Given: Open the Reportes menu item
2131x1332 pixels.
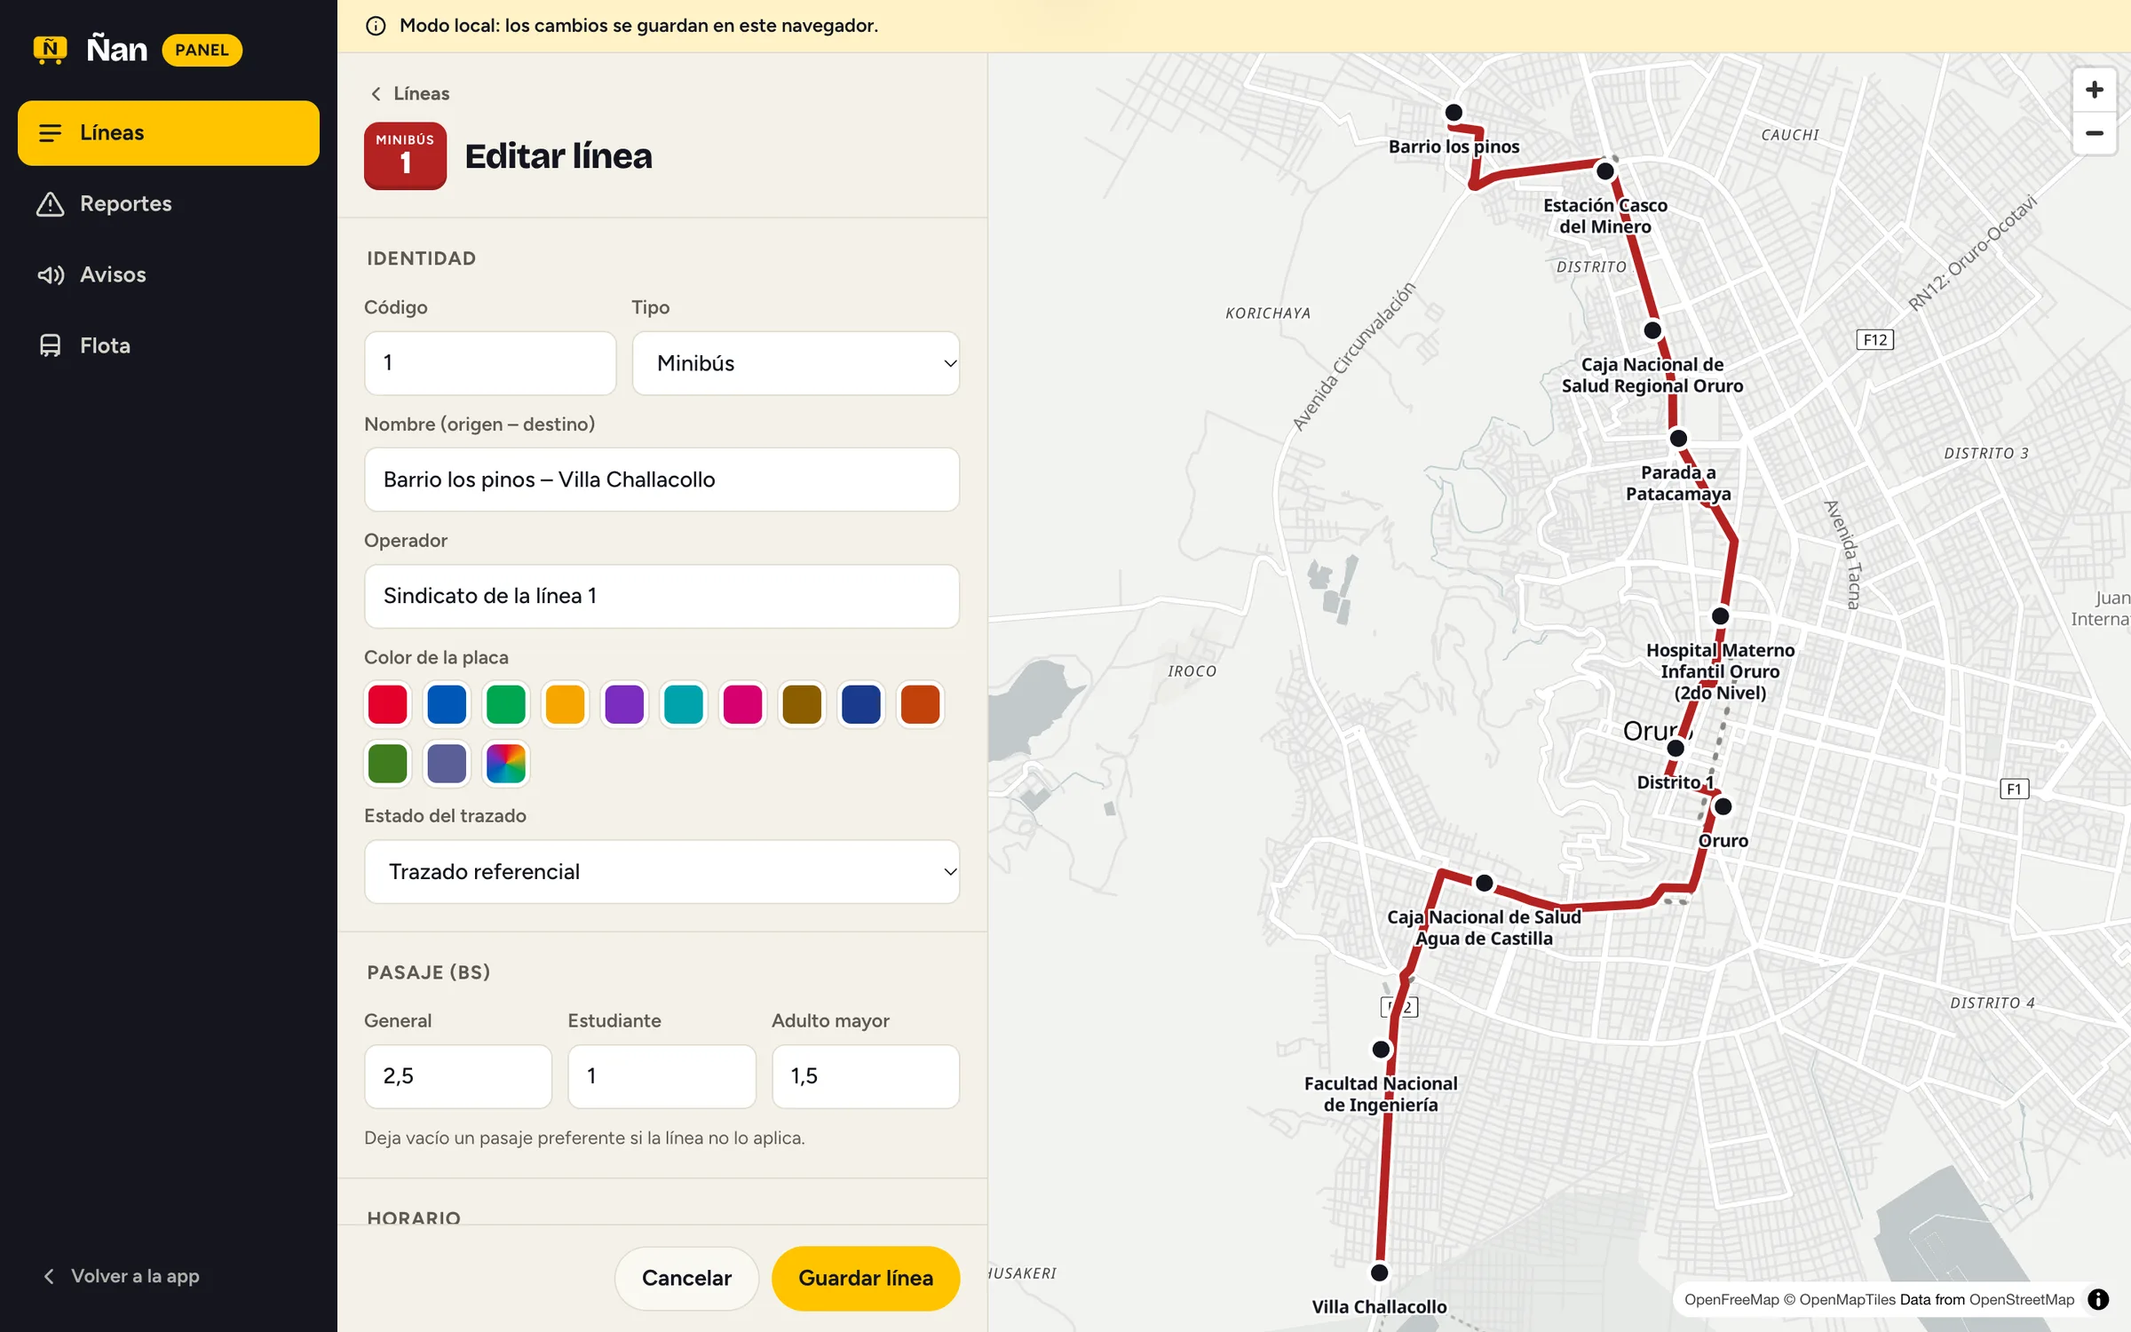Looking at the screenshot, I should [x=169, y=204].
